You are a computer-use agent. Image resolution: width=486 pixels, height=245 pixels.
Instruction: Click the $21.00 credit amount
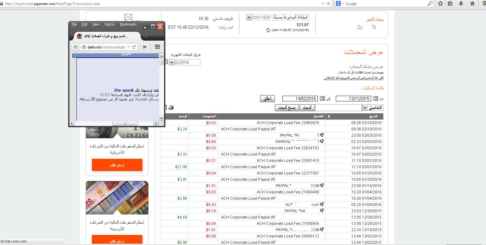tap(181, 167)
